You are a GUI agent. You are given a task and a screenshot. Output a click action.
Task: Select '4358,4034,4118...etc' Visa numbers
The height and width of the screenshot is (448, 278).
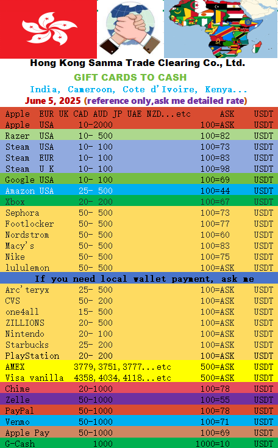coord(123,378)
